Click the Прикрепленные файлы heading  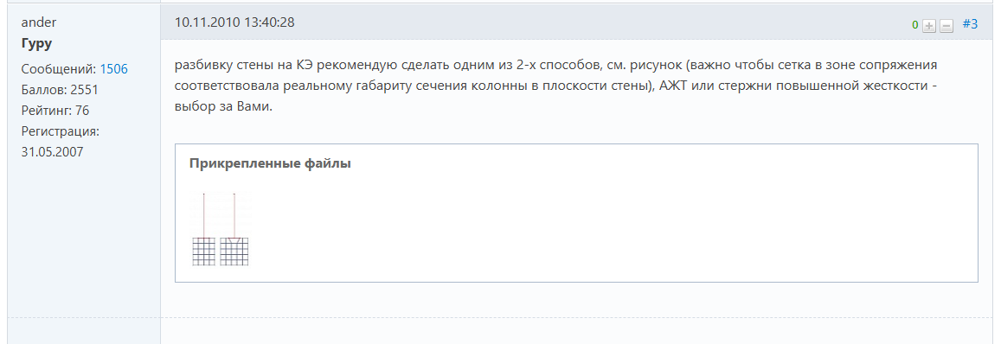tap(270, 163)
